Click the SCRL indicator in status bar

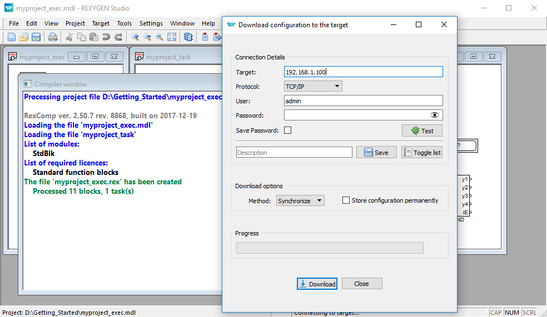(x=529, y=313)
